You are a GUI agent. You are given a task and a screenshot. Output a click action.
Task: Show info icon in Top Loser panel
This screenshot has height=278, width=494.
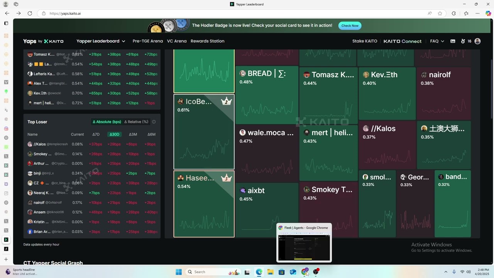tap(154, 122)
